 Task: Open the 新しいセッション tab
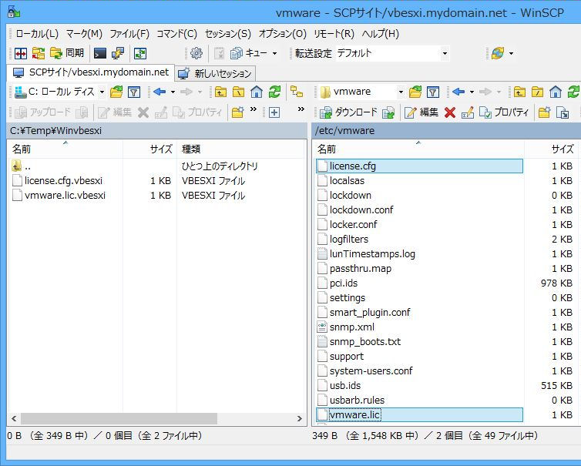(215, 73)
